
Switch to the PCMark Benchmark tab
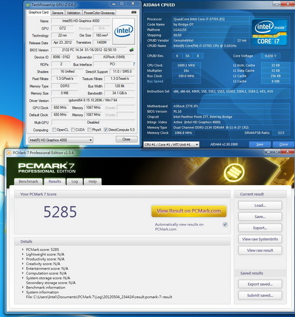pos(28,182)
